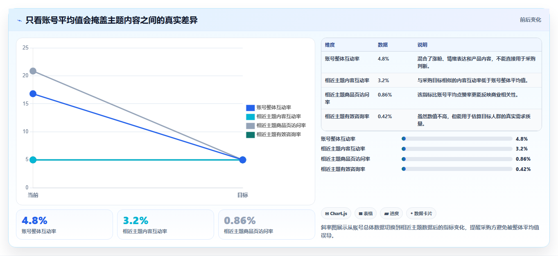Click the 相近主题有效咨询率 table row name
This screenshot has height=256, width=558.
click(347, 117)
